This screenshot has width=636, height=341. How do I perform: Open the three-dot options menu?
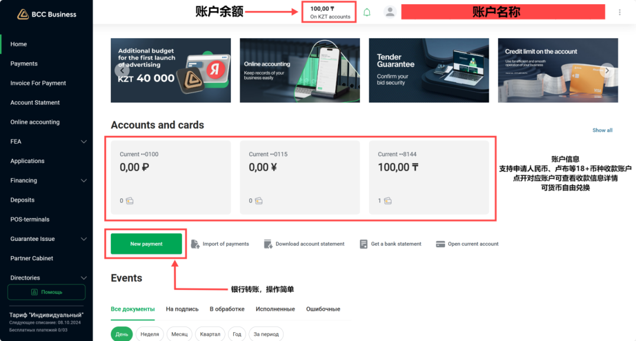(620, 12)
